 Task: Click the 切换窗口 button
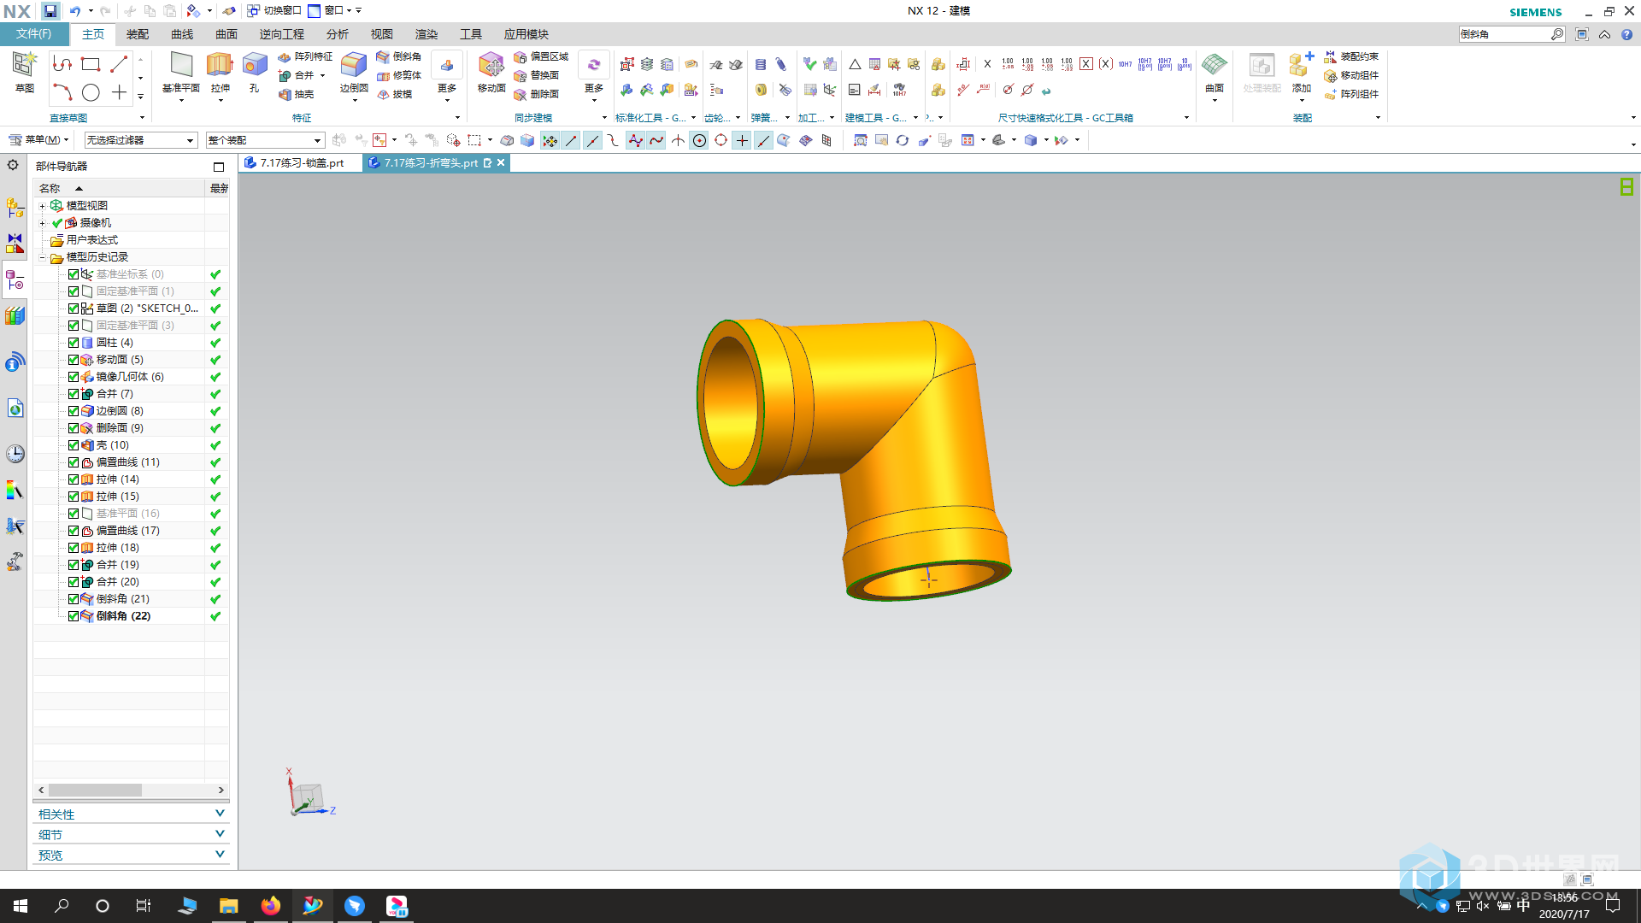274,11
